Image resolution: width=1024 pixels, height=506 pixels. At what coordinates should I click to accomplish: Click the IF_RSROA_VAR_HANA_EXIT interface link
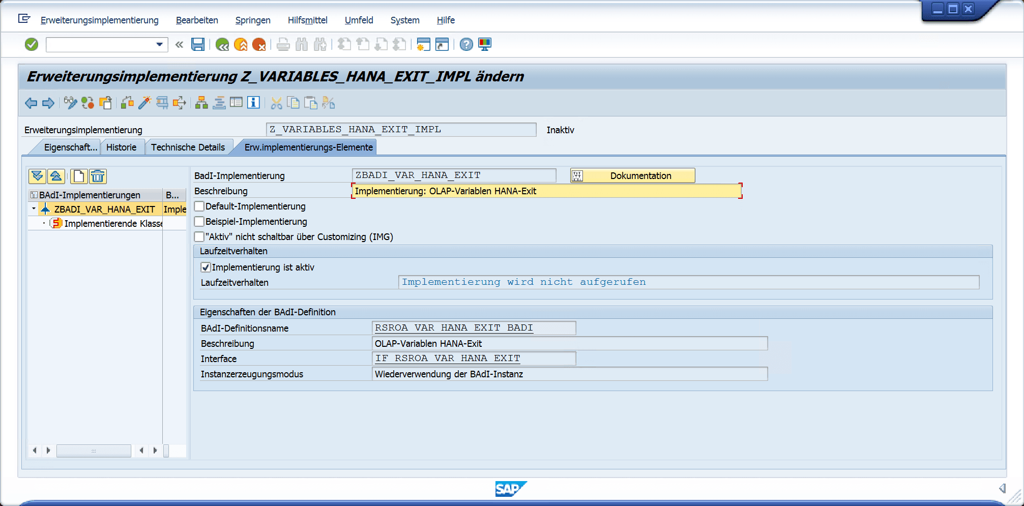(448, 359)
